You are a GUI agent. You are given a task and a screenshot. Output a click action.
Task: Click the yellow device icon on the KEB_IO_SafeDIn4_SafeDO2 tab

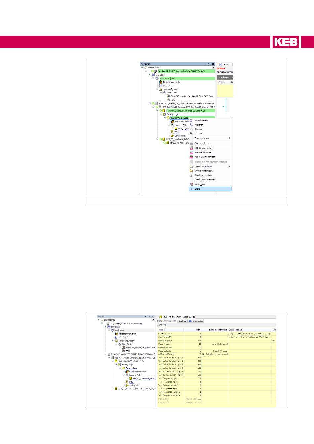coord(161,316)
